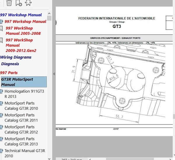This screenshot has width=175, height=160.
Task: Click the icon beside Technical Manual GT3R 2010
Action: pos(1,151)
